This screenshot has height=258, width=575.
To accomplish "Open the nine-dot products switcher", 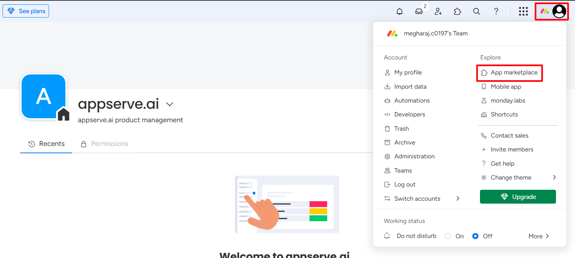I will click(523, 11).
